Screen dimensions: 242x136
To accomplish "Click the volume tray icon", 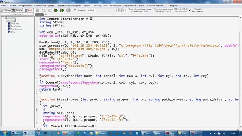I will tap(215, 133).
